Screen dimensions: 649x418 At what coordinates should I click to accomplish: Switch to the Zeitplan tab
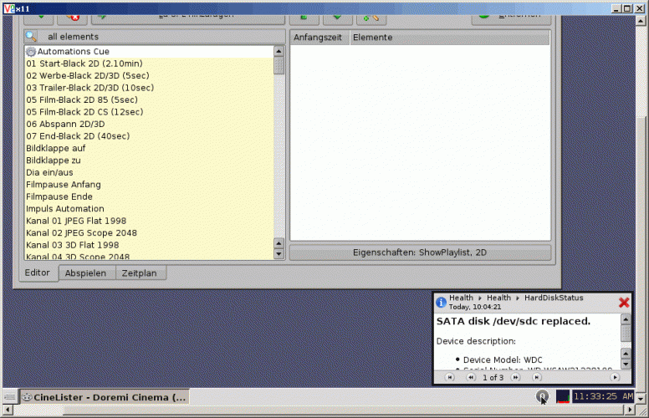pos(141,273)
